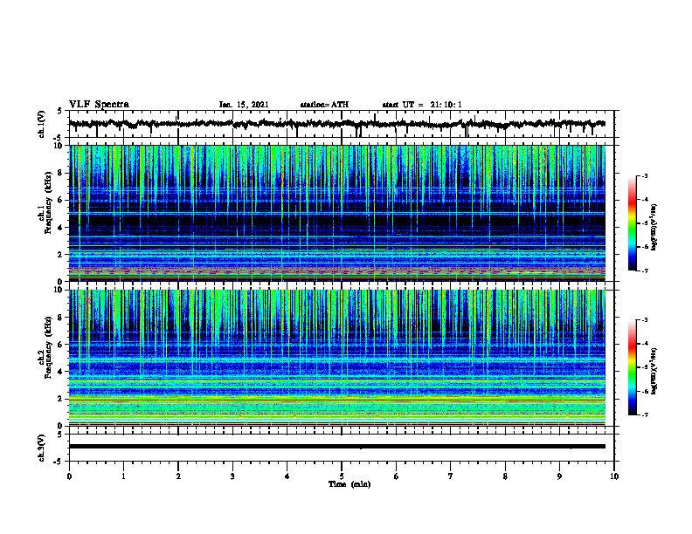Image resolution: width=692 pixels, height=534 pixels.
Task: Click the ch.1 voltage waveform trace
Action: click(x=336, y=124)
